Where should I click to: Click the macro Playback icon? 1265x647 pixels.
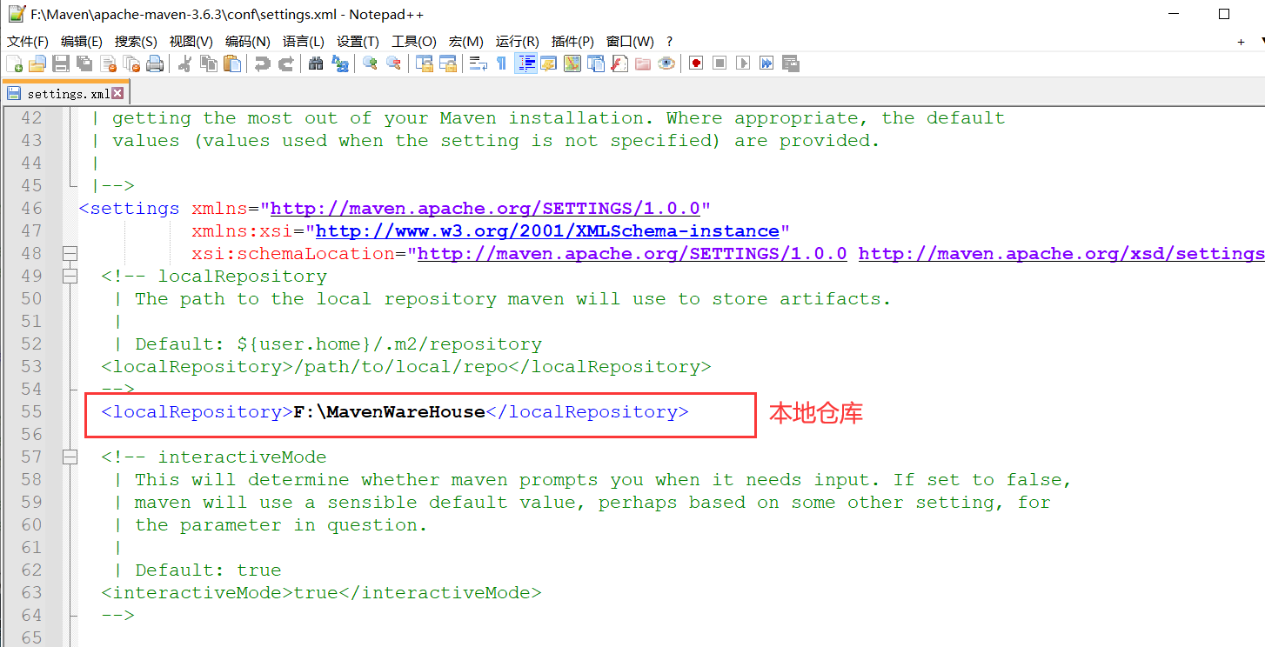coord(743,63)
